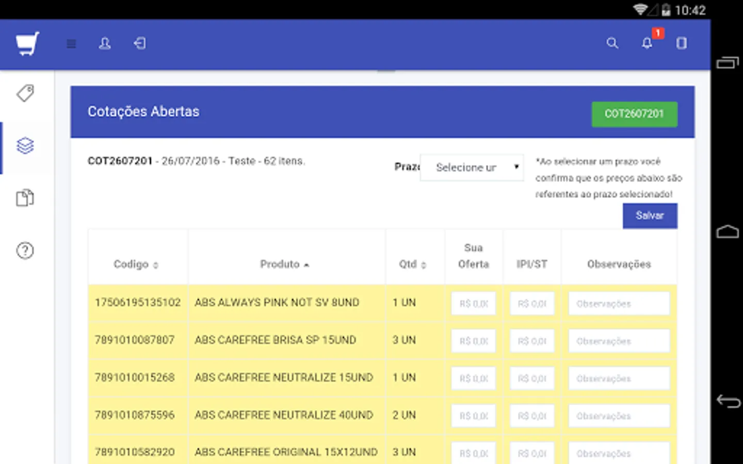Click the mobile device icon in header
The width and height of the screenshot is (743, 464).
[682, 43]
